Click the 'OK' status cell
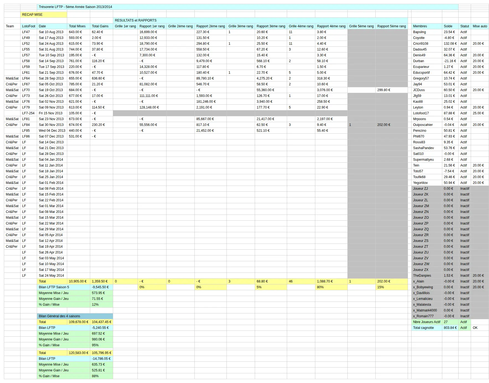The width and height of the screenshot is (489, 383). tap(480, 328)
